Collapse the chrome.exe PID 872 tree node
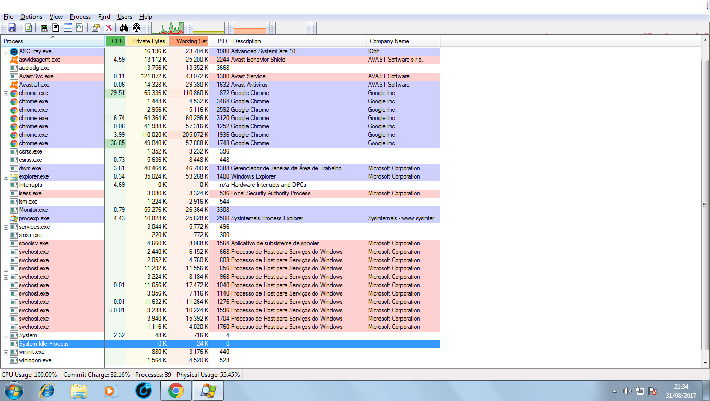This screenshot has width=710, height=401. pos(6,93)
